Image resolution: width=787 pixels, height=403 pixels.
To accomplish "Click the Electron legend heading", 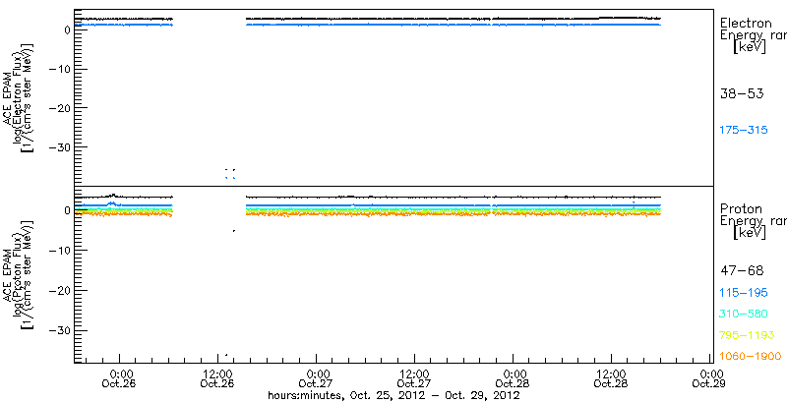I will [745, 23].
